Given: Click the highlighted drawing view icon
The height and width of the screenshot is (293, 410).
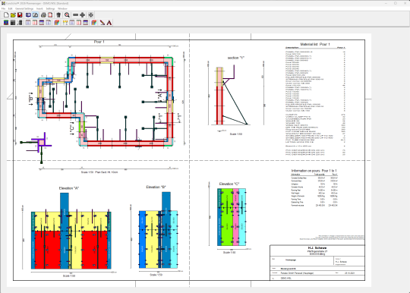Looking at the screenshot, I should (35, 15).
